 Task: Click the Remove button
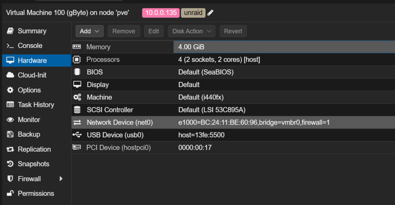coord(124,31)
